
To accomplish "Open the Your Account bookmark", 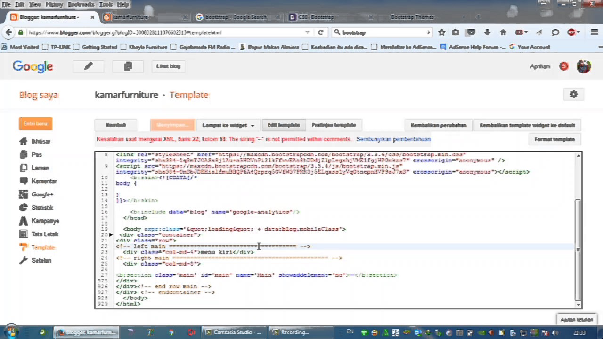I will (x=530, y=47).
